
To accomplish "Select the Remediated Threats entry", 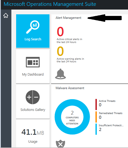I will tap(111, 115).
